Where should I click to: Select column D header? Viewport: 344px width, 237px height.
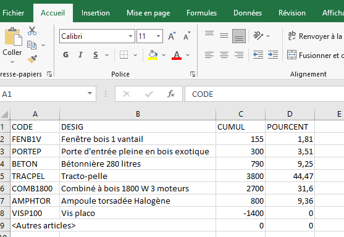click(x=290, y=114)
